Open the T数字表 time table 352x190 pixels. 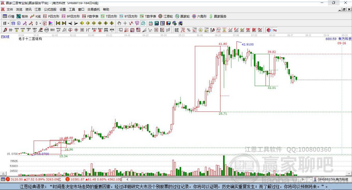tap(148, 16)
